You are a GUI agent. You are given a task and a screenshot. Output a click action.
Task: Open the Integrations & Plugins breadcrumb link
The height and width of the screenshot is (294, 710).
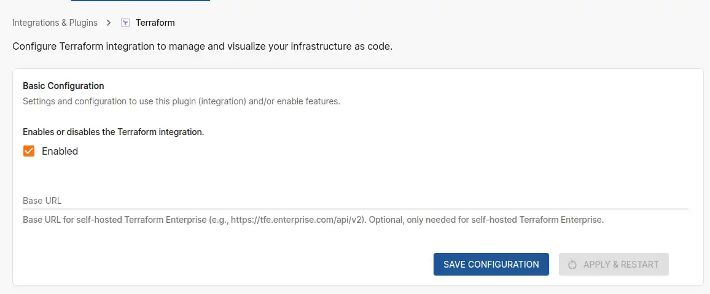(x=55, y=23)
